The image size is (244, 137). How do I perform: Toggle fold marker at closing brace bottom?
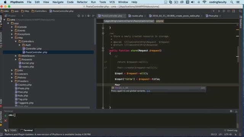coord(103,107)
